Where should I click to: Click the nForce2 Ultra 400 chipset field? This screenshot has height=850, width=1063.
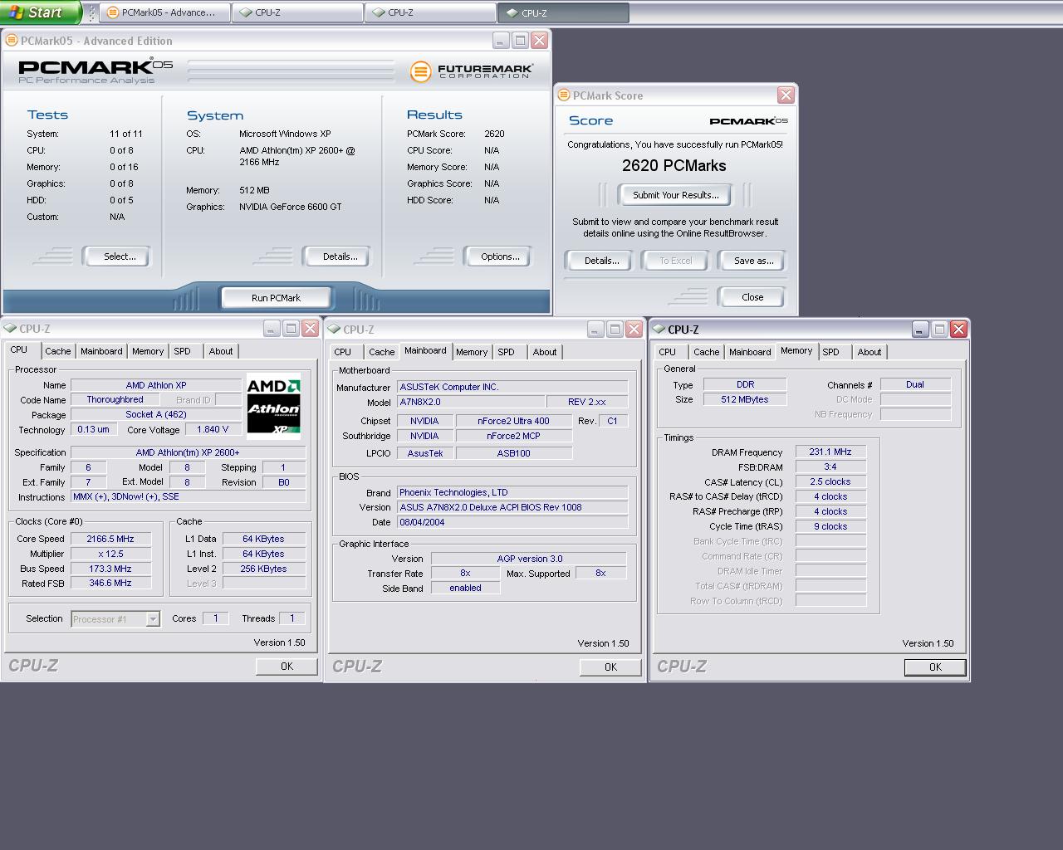click(513, 421)
